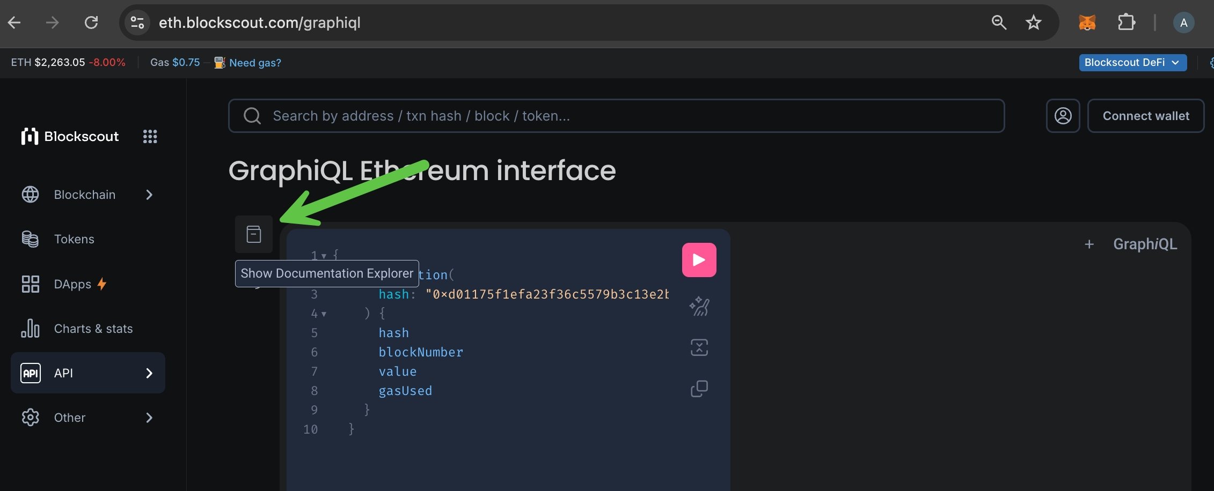The height and width of the screenshot is (491, 1214).
Task: Collapse the fold arrow on line 4
Action: pyautogui.click(x=324, y=314)
